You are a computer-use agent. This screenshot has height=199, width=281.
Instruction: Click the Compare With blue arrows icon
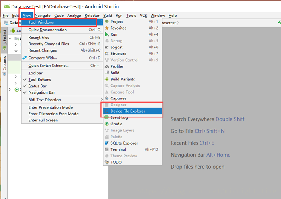(x=25, y=58)
